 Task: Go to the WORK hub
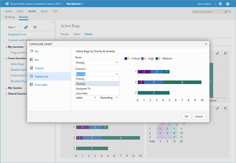point(32,11)
